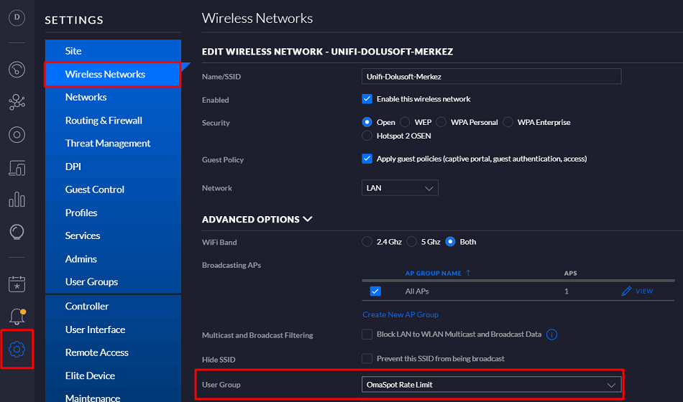Open the Services settings item
Image resolution: width=683 pixels, height=402 pixels.
pyautogui.click(x=113, y=235)
